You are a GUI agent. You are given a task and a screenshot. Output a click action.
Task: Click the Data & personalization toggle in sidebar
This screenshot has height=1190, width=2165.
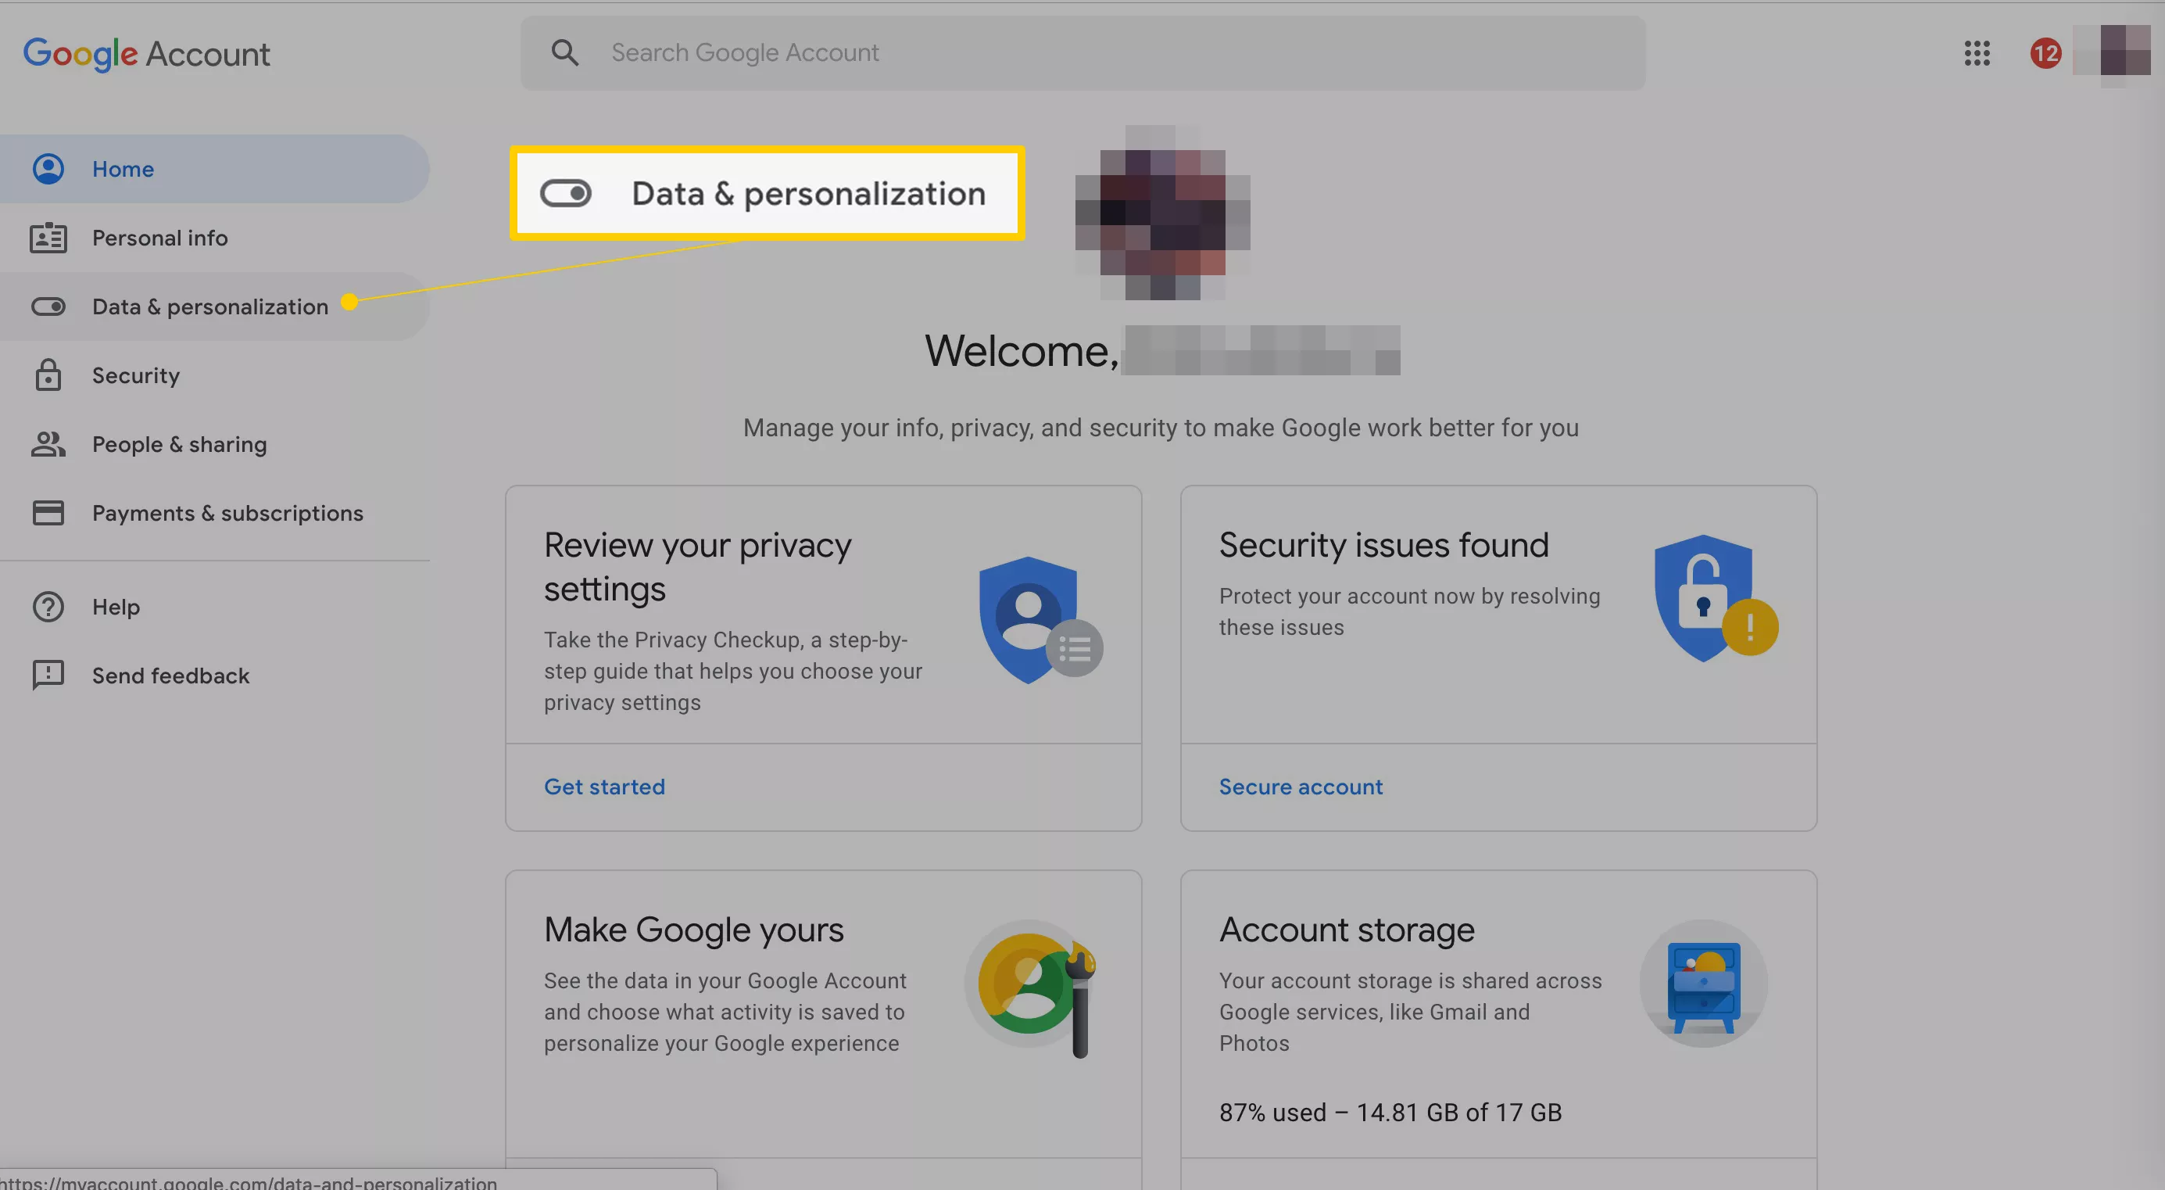point(48,306)
